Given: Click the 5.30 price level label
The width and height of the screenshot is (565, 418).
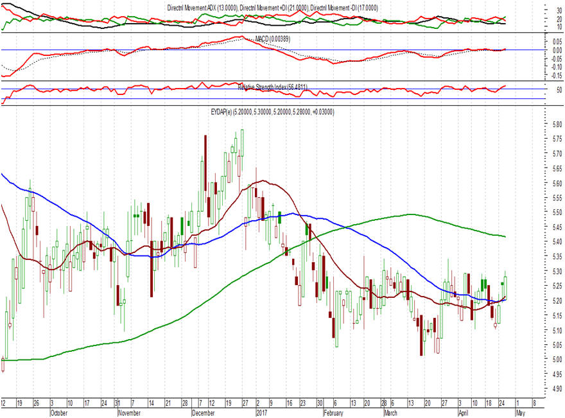Looking at the screenshot, I should (x=557, y=272).
